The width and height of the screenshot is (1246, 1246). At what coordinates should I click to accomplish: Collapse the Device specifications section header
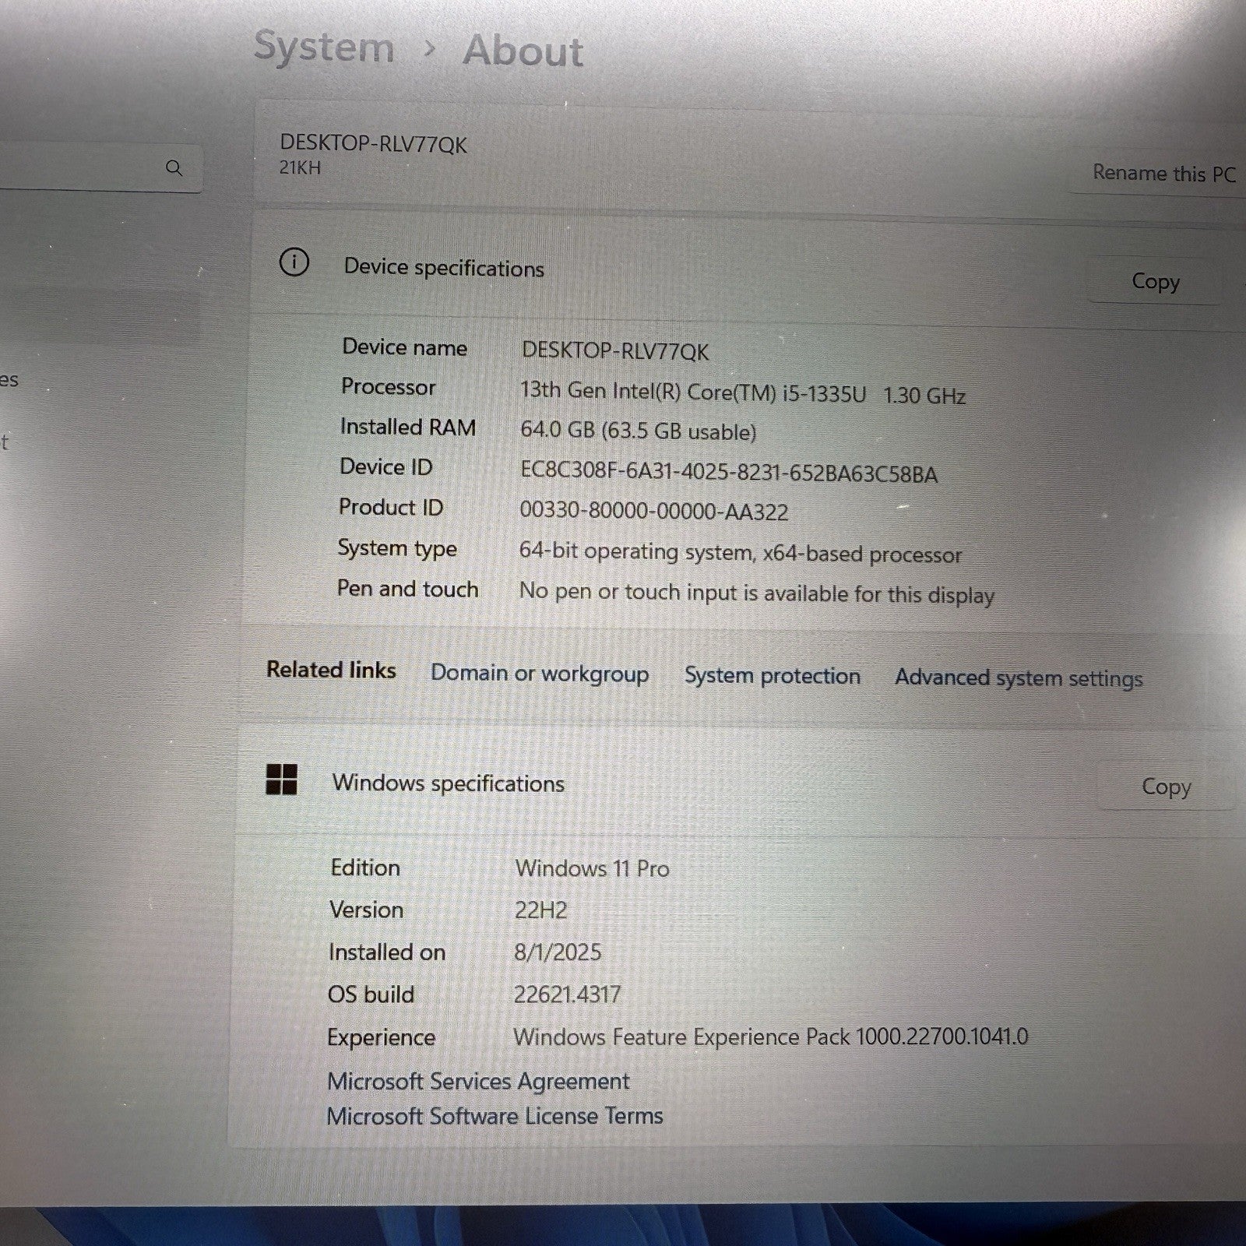click(x=748, y=271)
